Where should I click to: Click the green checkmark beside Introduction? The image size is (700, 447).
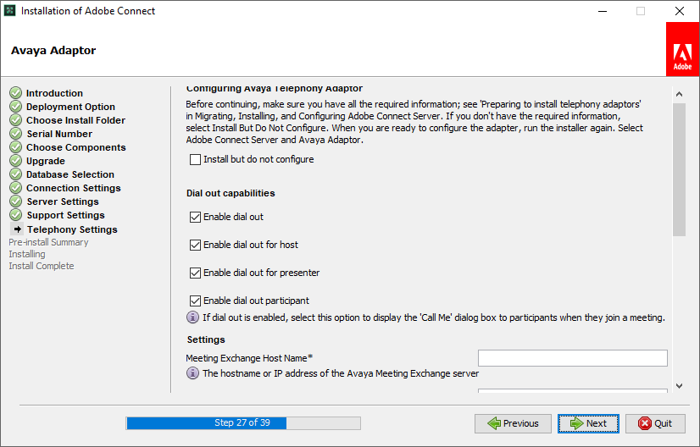click(15, 93)
